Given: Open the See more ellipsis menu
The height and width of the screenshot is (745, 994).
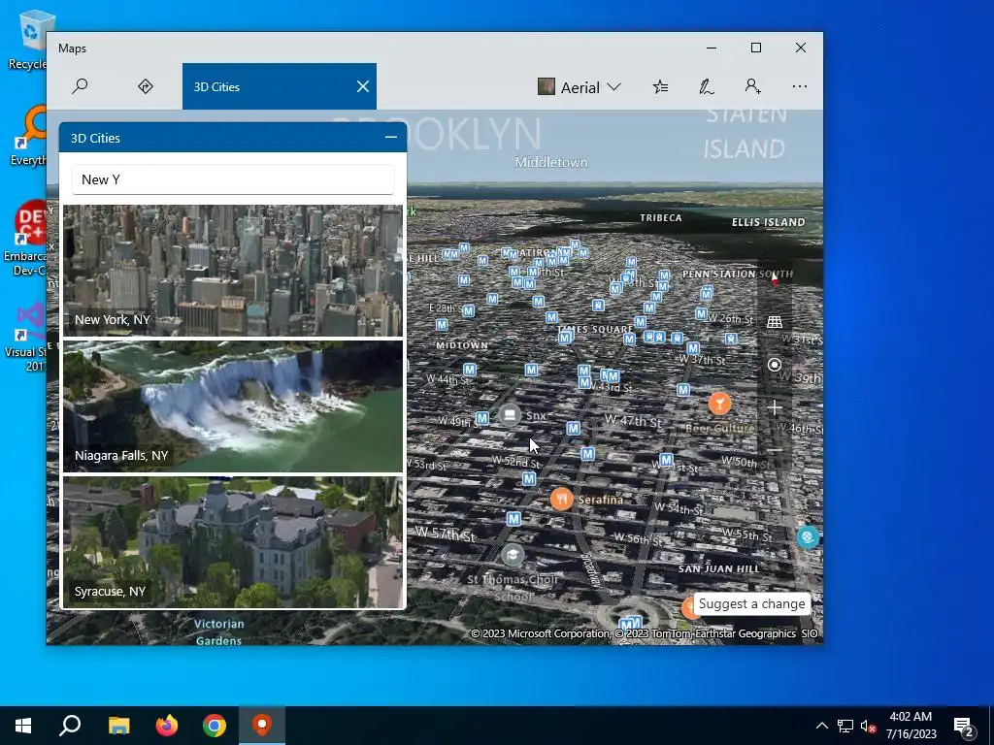Looking at the screenshot, I should click(800, 86).
